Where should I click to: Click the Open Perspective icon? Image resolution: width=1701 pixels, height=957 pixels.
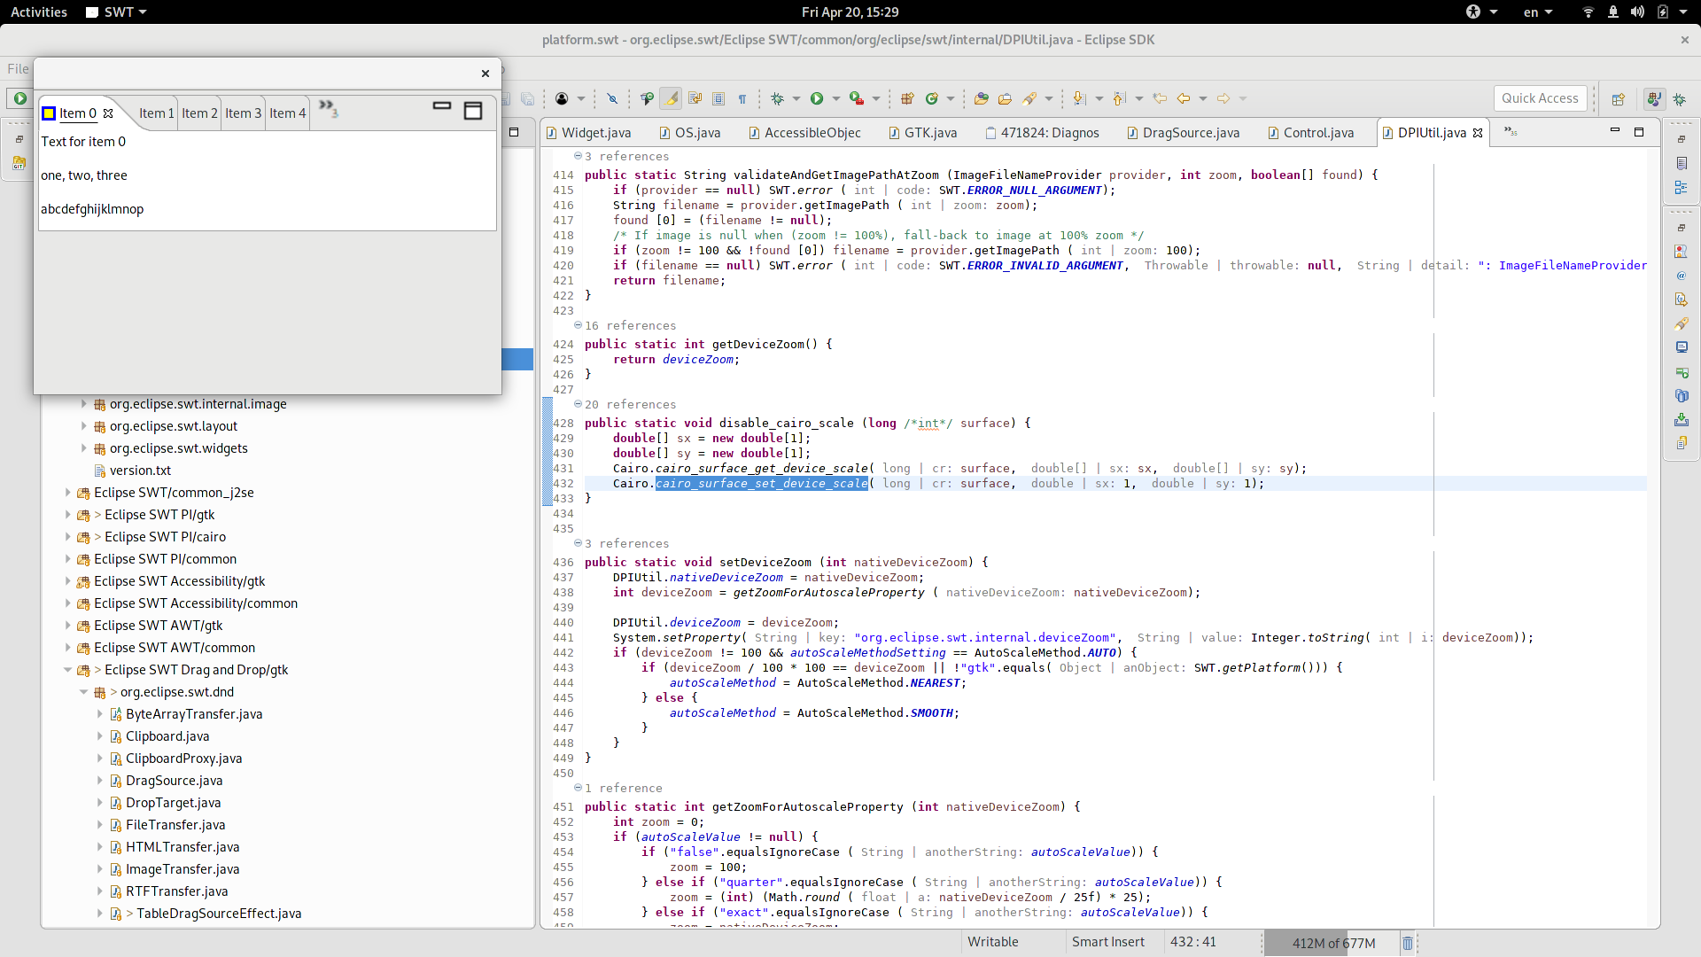point(1619,98)
